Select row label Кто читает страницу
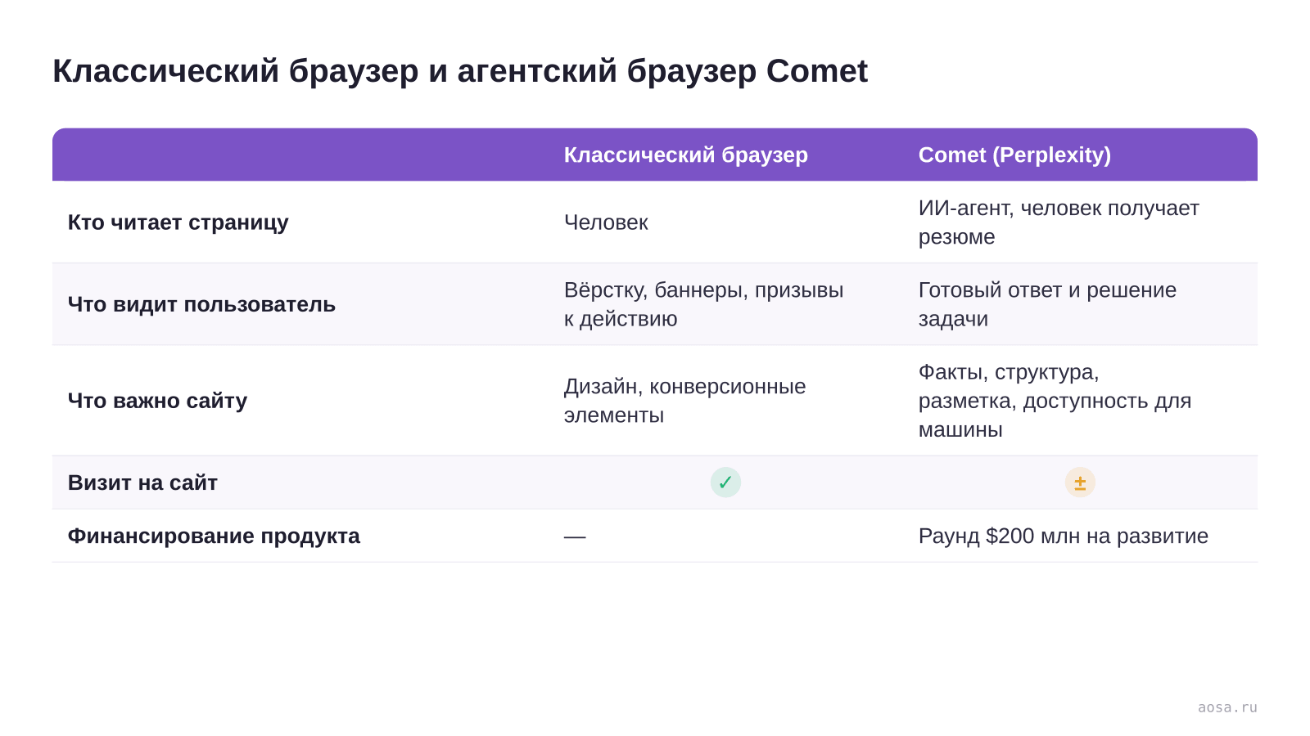The height and width of the screenshot is (736, 1310). click(x=178, y=222)
